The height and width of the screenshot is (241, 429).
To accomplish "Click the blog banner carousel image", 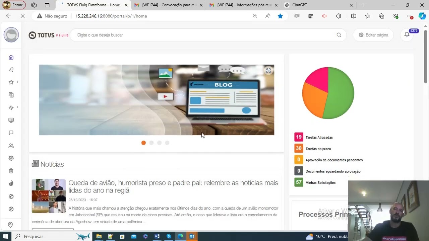I will pos(157,100).
